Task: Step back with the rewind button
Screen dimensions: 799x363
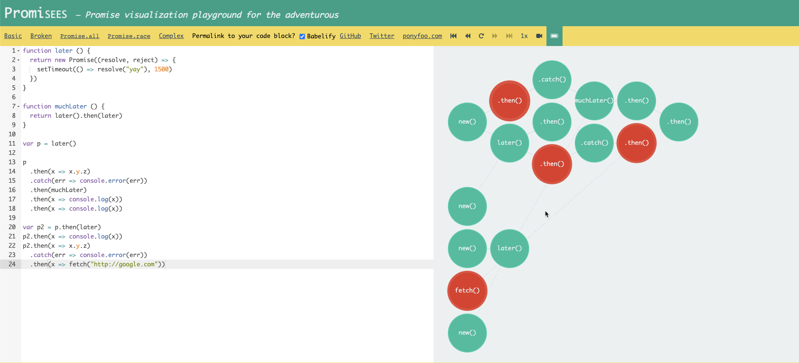Action: click(x=467, y=36)
